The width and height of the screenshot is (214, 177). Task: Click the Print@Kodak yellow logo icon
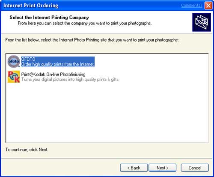pos(14,77)
